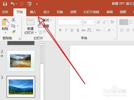Expand the 粘贴 options arrow
Image resolution: width=134 pixels, height=100 pixels.
(5, 32)
